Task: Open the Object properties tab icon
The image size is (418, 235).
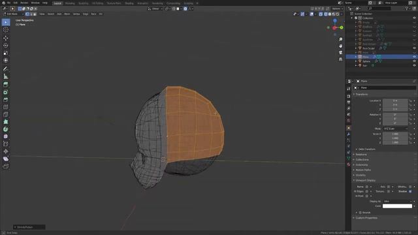Action: click(x=349, y=128)
